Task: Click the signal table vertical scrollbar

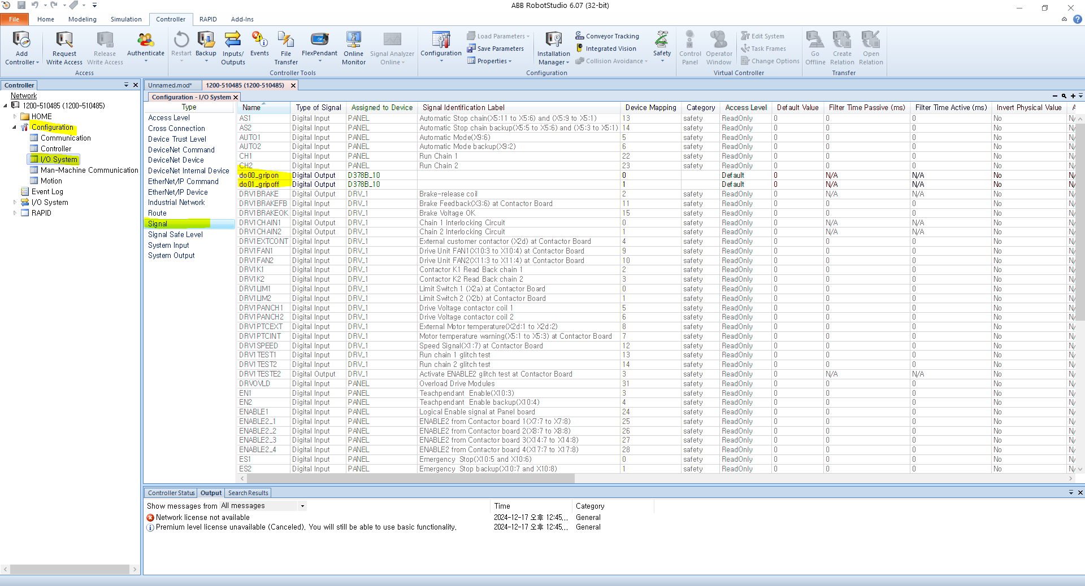Action: (1080, 222)
